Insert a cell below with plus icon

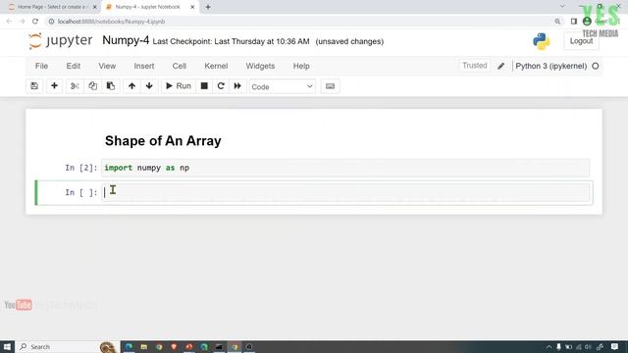pyautogui.click(x=54, y=86)
